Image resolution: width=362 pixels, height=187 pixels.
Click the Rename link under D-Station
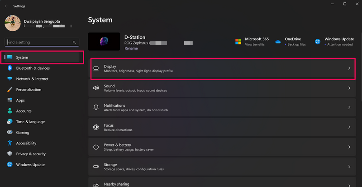pos(130,48)
